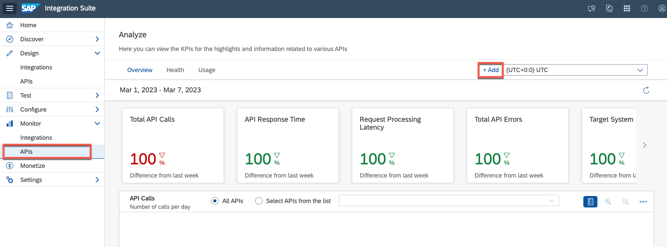The width and height of the screenshot is (667, 247).
Task: Switch to the Health tab
Action: click(x=175, y=70)
